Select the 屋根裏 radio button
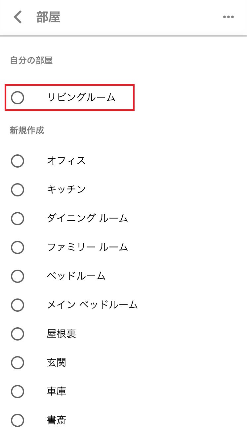Screen dimensions: 247x427 18,334
